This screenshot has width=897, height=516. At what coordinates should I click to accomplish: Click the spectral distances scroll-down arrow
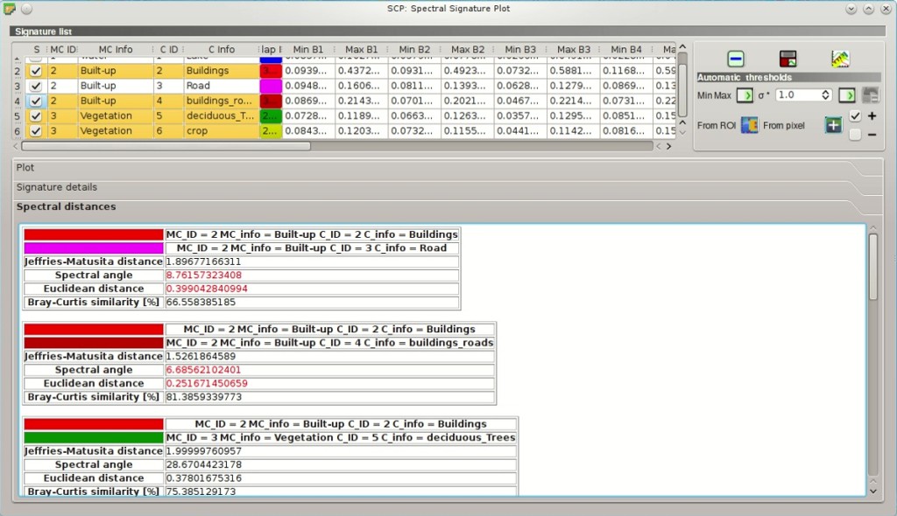point(873,491)
